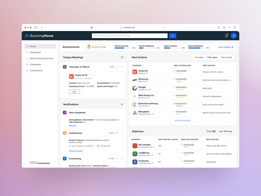261x196 pixels.
Task: Open the Last 180 days dropdown
Action: pyautogui.click(x=225, y=131)
